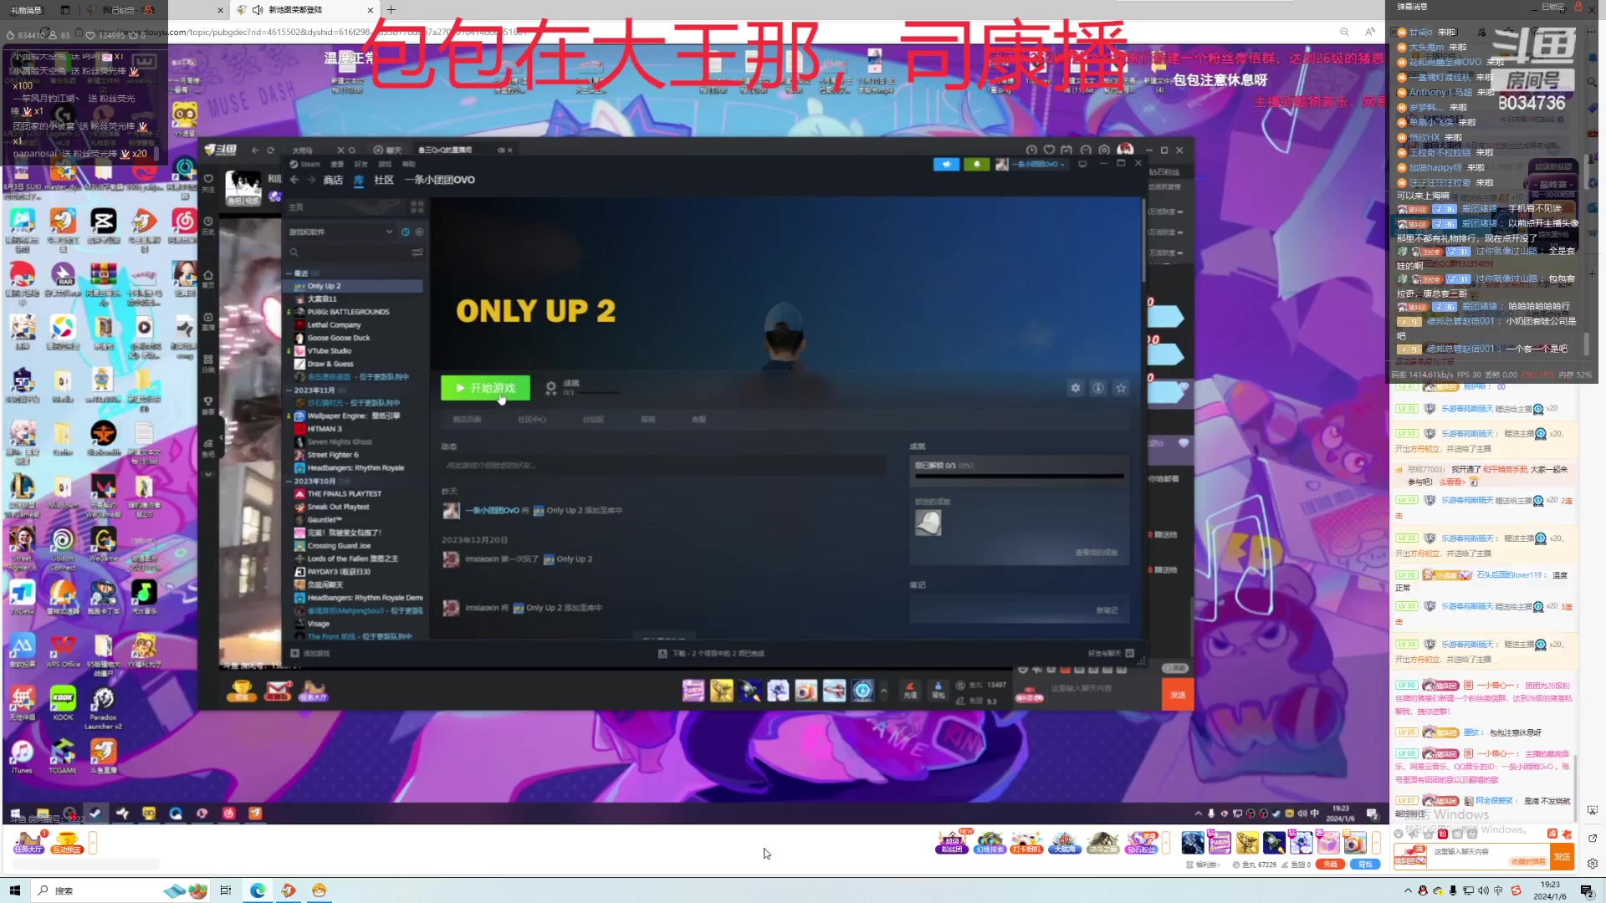Screen dimensions: 1606x903
Task: Open the 历史 history icon in the Douyu sidebar
Action: [208, 226]
